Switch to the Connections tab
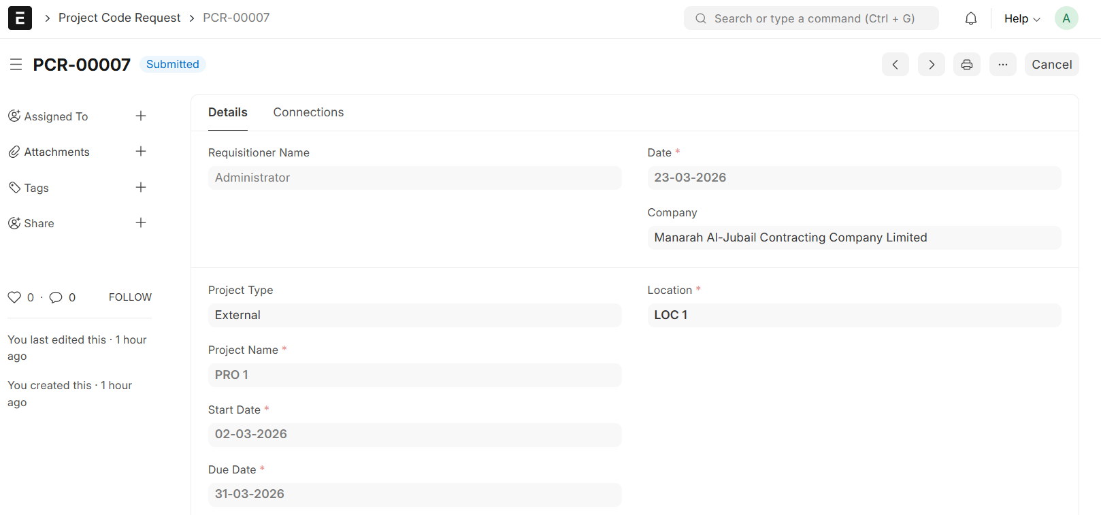This screenshot has height=515, width=1101. (x=308, y=112)
